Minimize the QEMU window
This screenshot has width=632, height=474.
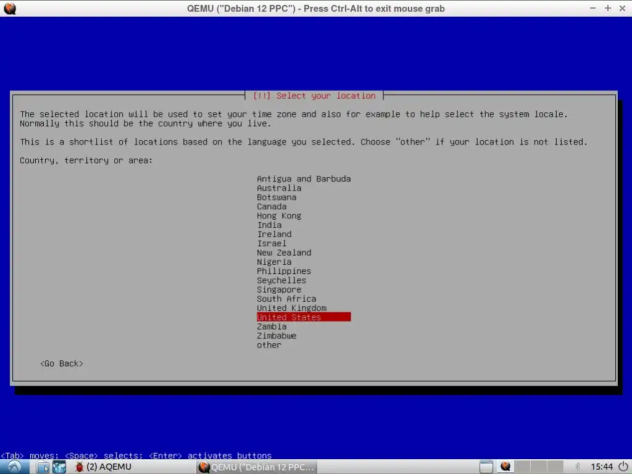pos(592,9)
